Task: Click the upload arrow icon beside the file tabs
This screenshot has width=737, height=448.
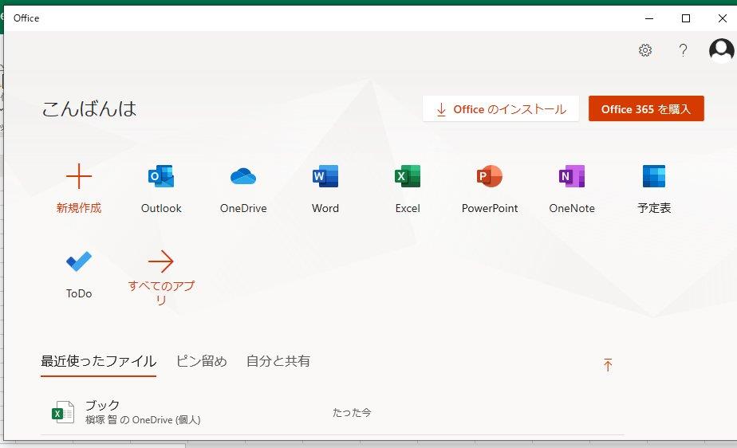Action: coord(608,365)
